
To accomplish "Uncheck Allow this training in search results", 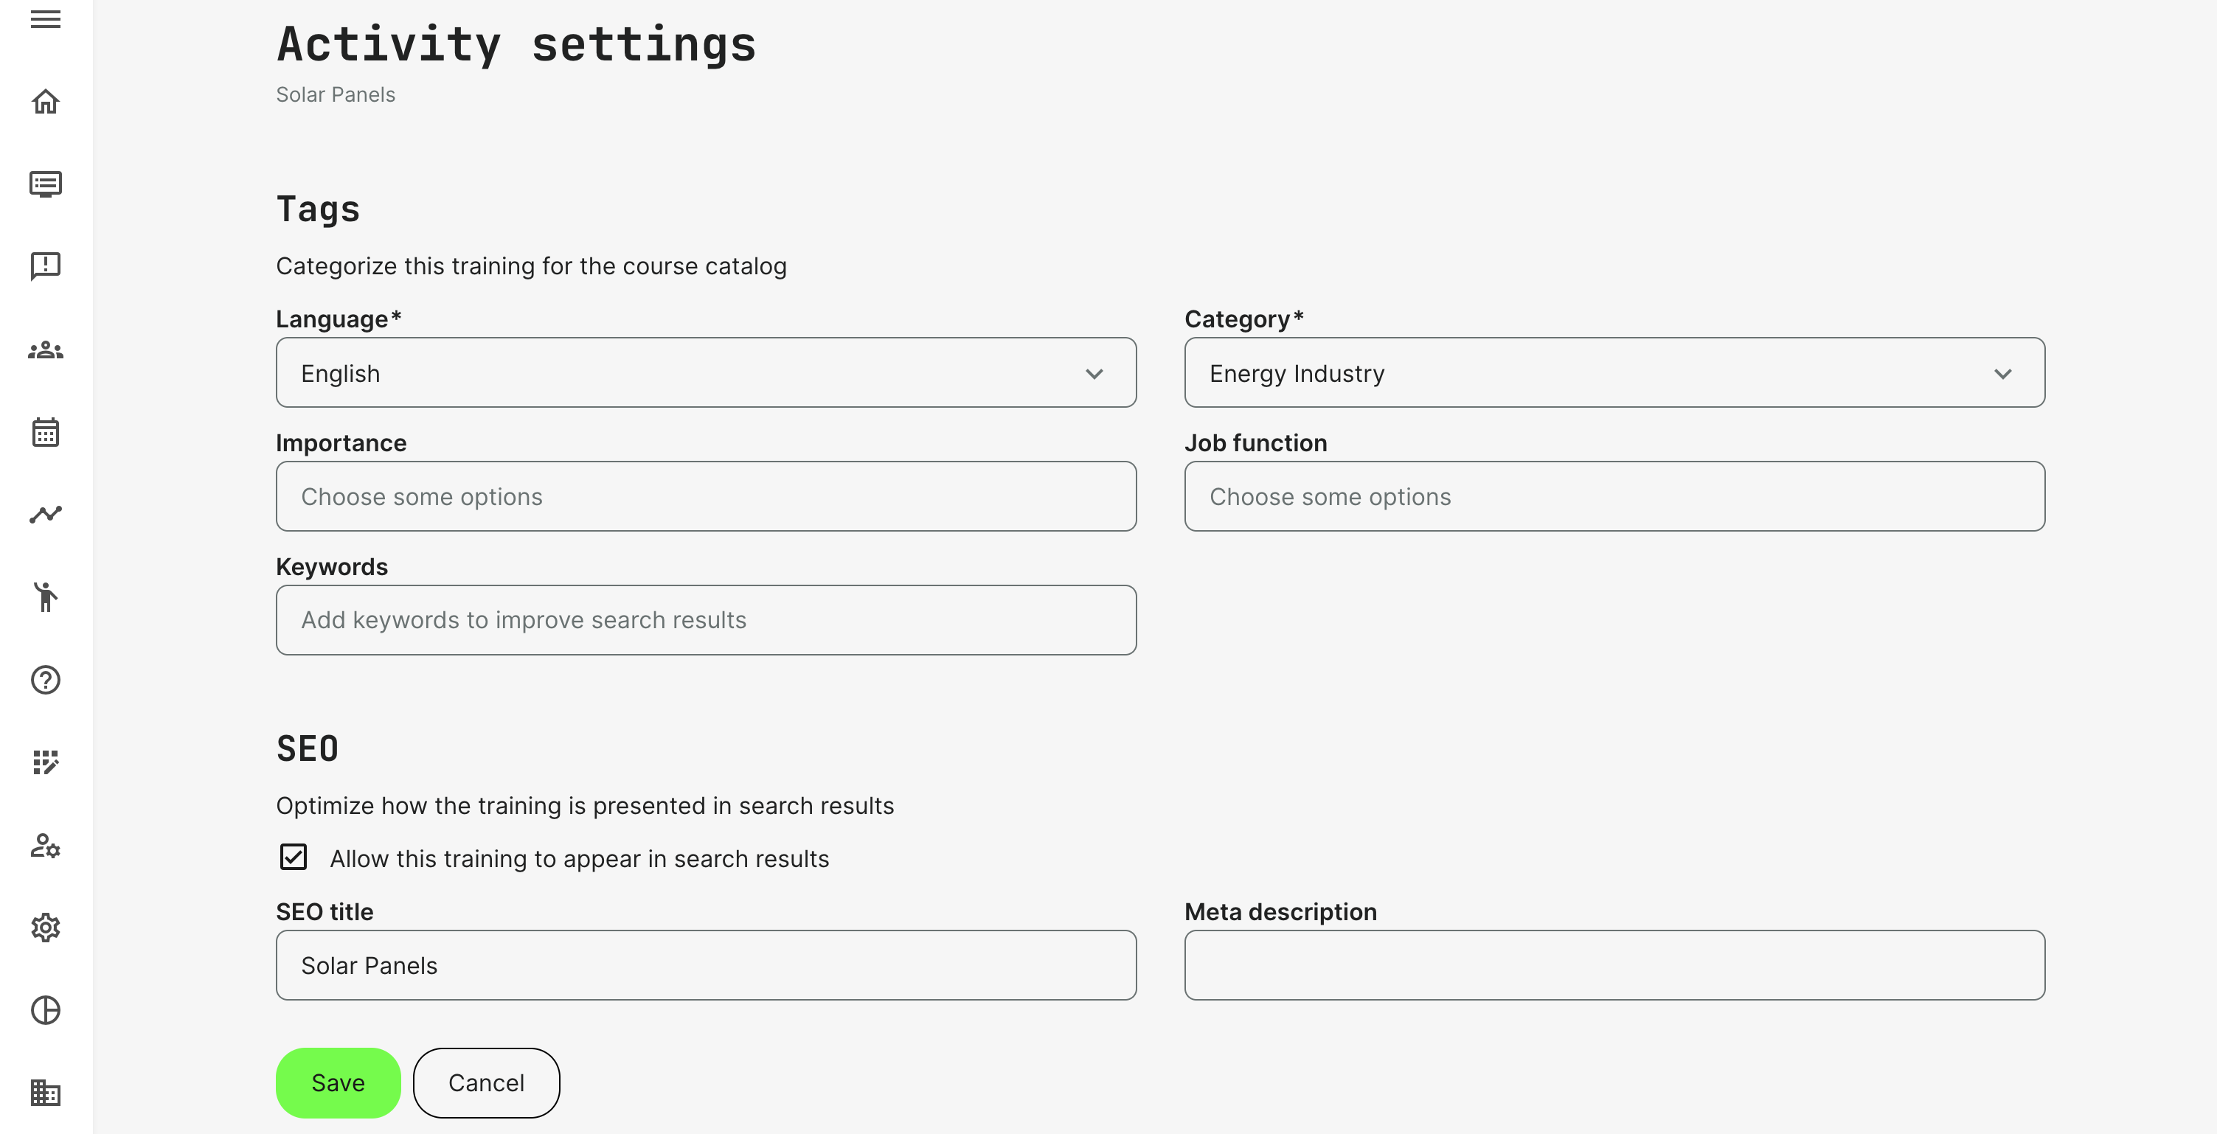I will (x=294, y=857).
